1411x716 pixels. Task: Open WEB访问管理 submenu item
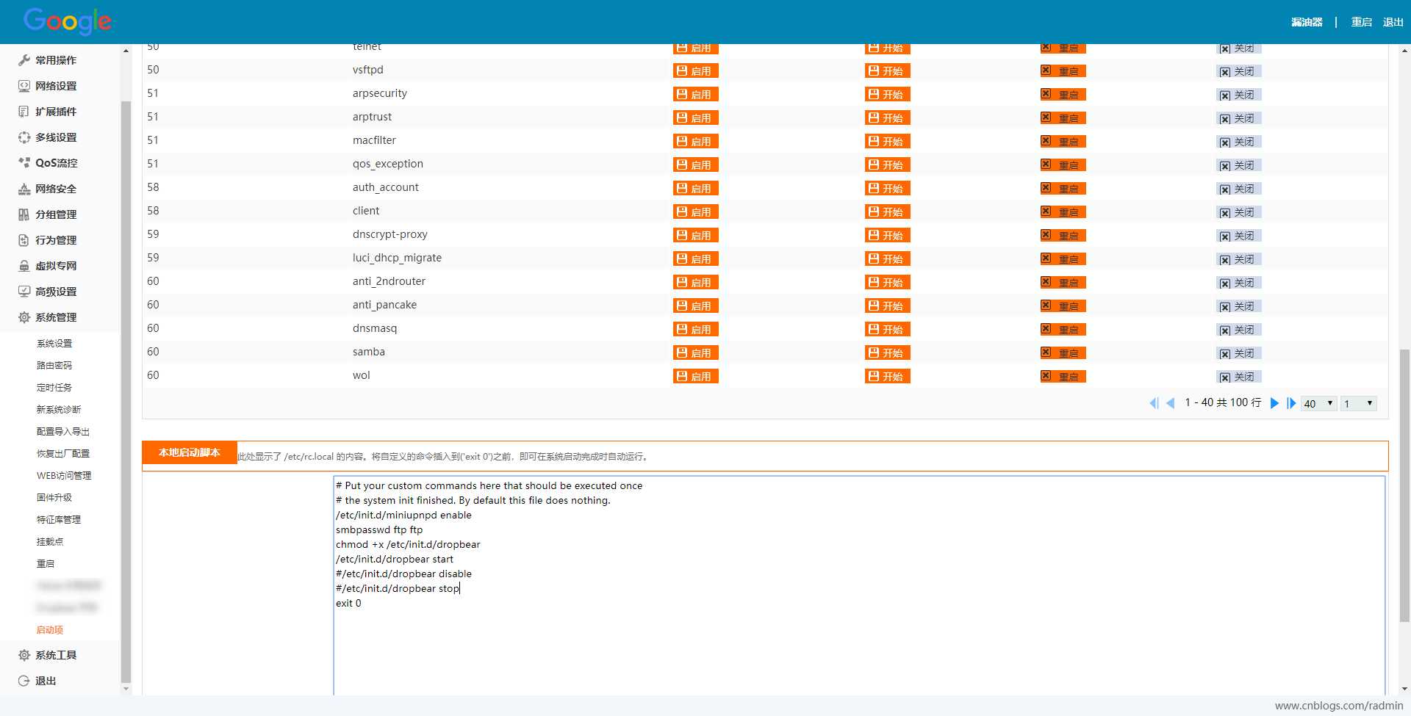click(64, 475)
